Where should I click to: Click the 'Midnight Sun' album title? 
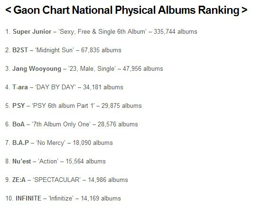point(55,50)
